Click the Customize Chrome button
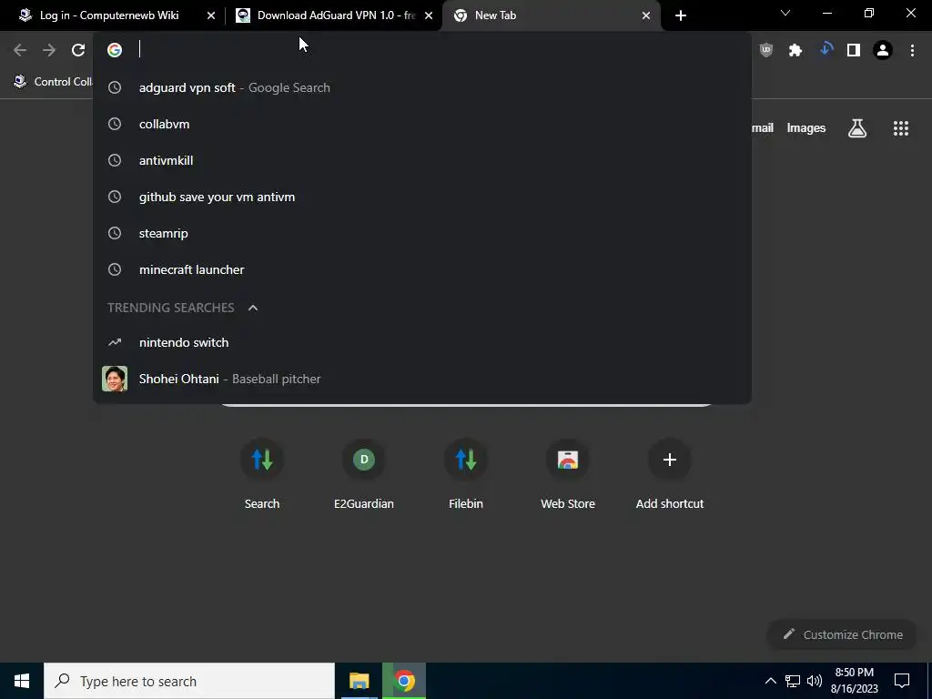This screenshot has height=699, width=932. point(842,634)
